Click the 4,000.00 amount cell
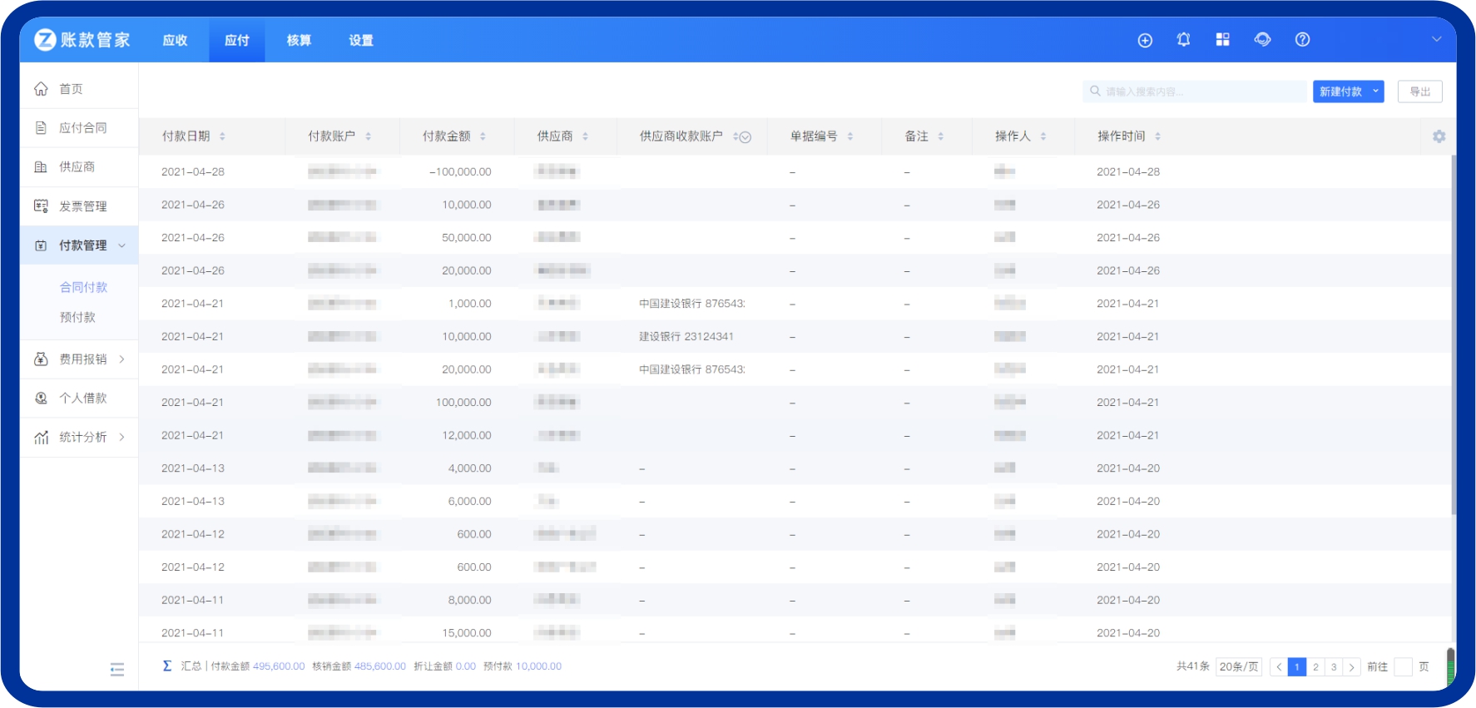This screenshot has width=1476, height=708. (x=469, y=468)
